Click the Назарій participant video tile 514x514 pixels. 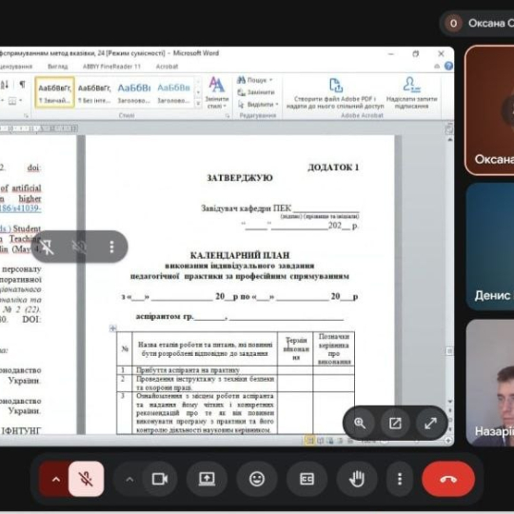point(490,383)
